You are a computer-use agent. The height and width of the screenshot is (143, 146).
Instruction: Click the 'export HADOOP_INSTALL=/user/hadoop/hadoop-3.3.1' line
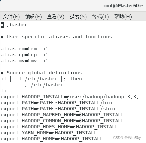71,97
